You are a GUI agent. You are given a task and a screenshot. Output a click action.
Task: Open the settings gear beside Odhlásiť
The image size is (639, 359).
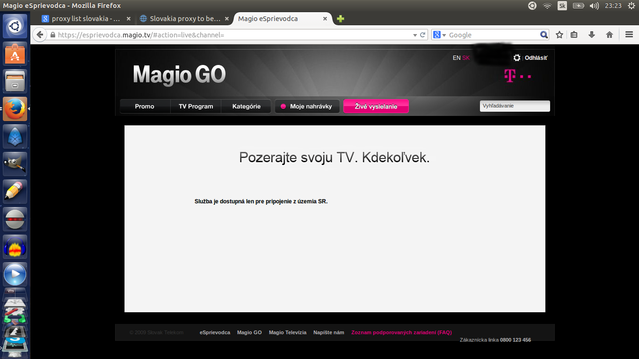tap(517, 57)
